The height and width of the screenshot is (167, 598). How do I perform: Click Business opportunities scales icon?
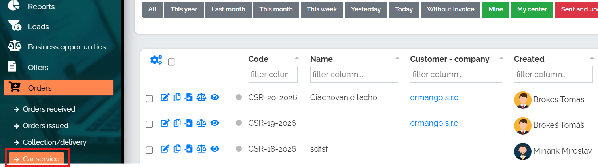pyautogui.click(x=15, y=46)
